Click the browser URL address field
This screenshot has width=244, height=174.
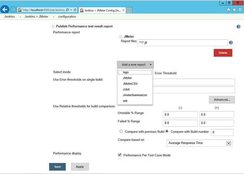pyautogui.click(x=44, y=10)
